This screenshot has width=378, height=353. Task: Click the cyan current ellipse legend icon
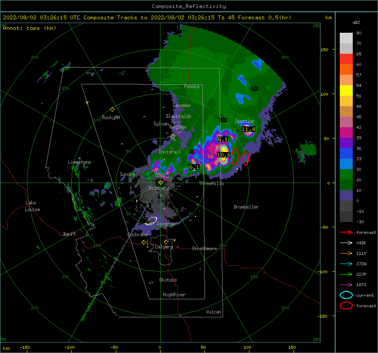click(x=346, y=295)
